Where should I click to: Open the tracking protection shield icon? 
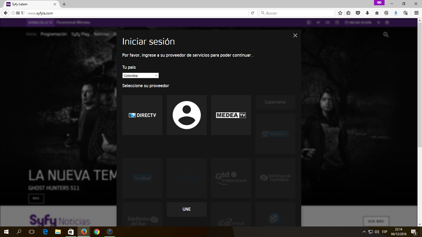[x=23, y=13]
